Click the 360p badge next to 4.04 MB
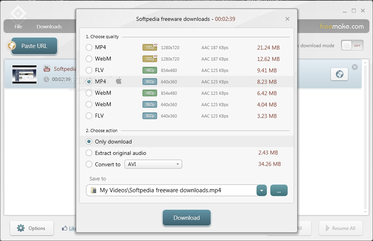Viewport: 373px width, 241px height. click(x=150, y=104)
